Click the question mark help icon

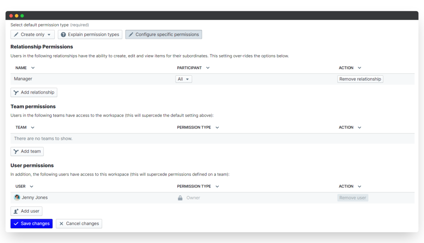[x=63, y=35]
